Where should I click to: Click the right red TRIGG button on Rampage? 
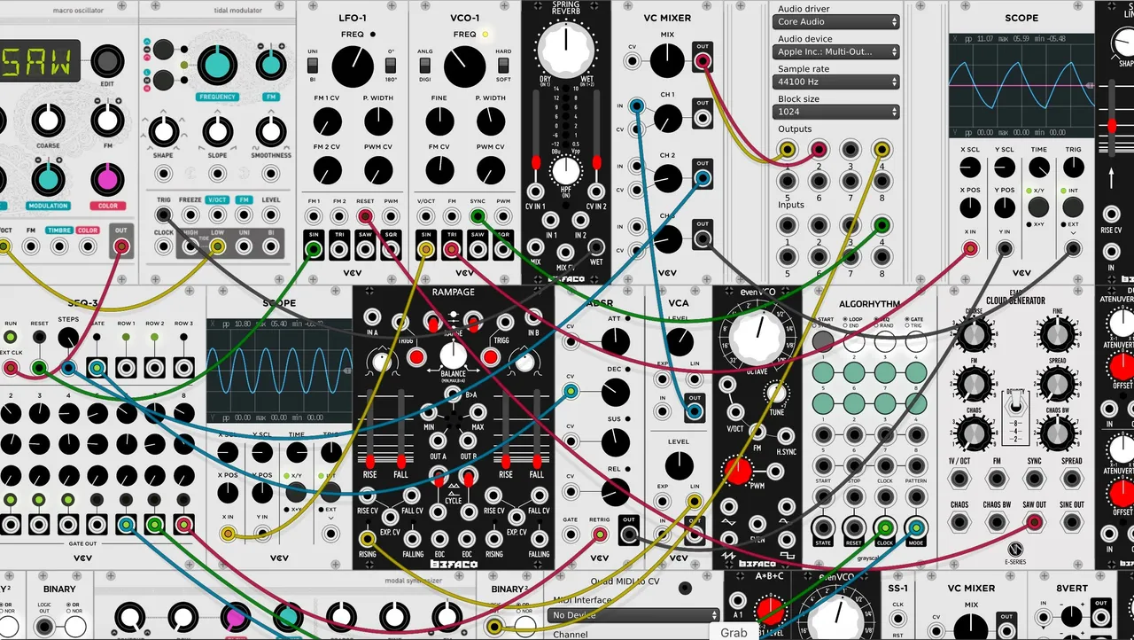[x=490, y=358]
